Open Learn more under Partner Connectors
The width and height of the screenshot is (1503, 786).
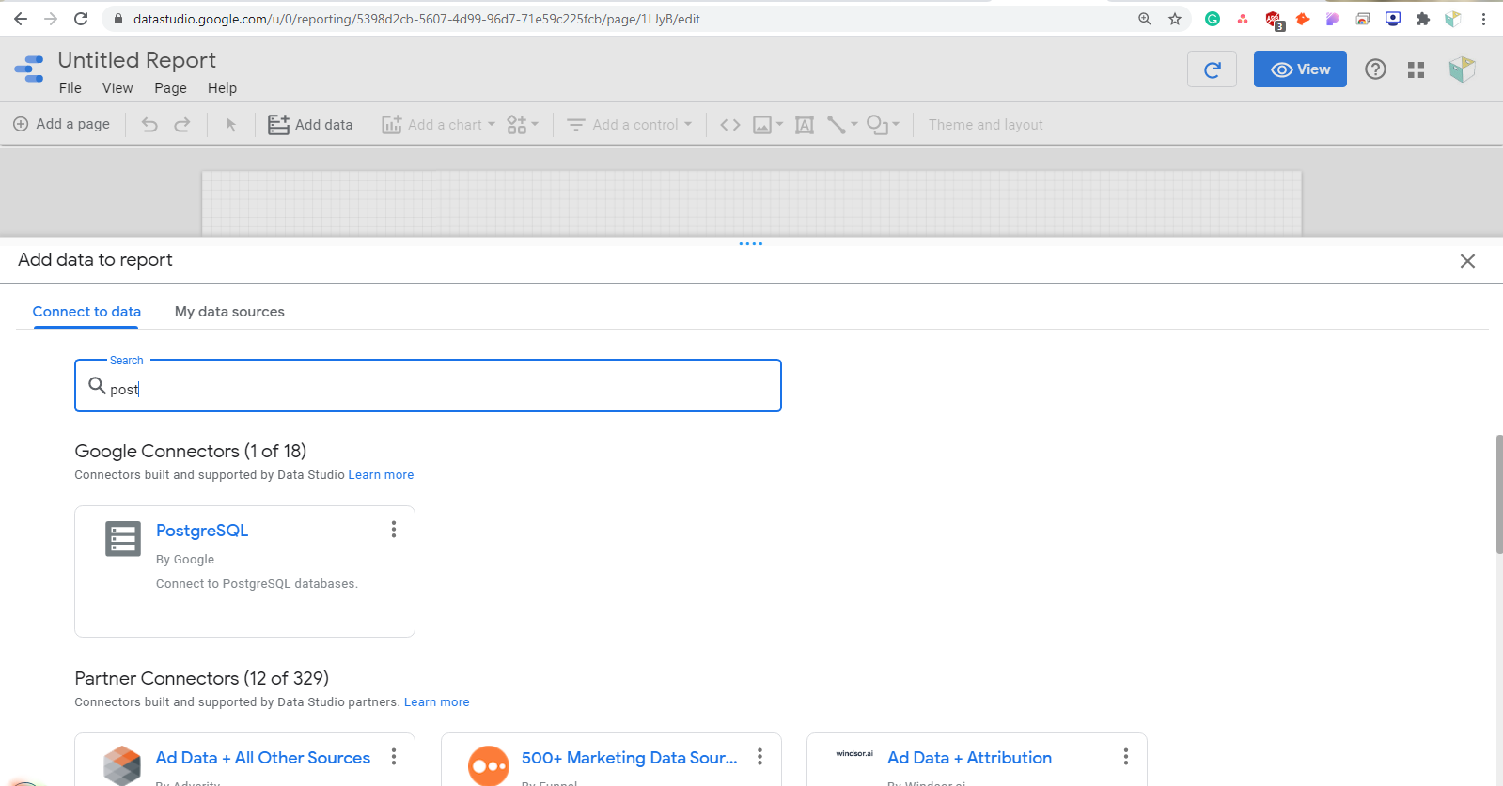click(x=437, y=702)
